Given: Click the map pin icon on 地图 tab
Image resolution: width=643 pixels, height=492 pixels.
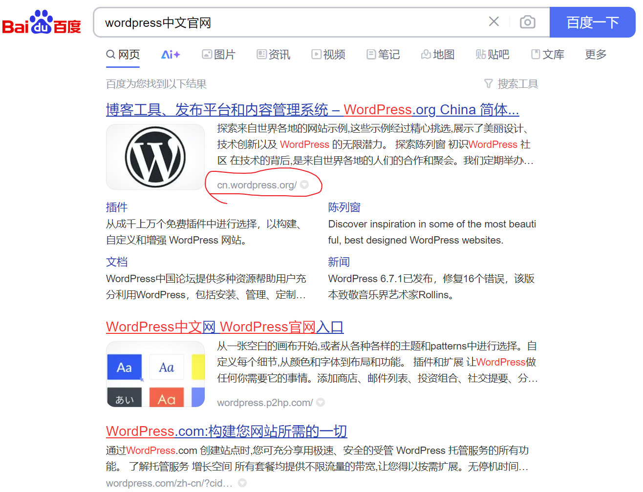Looking at the screenshot, I should (x=426, y=54).
